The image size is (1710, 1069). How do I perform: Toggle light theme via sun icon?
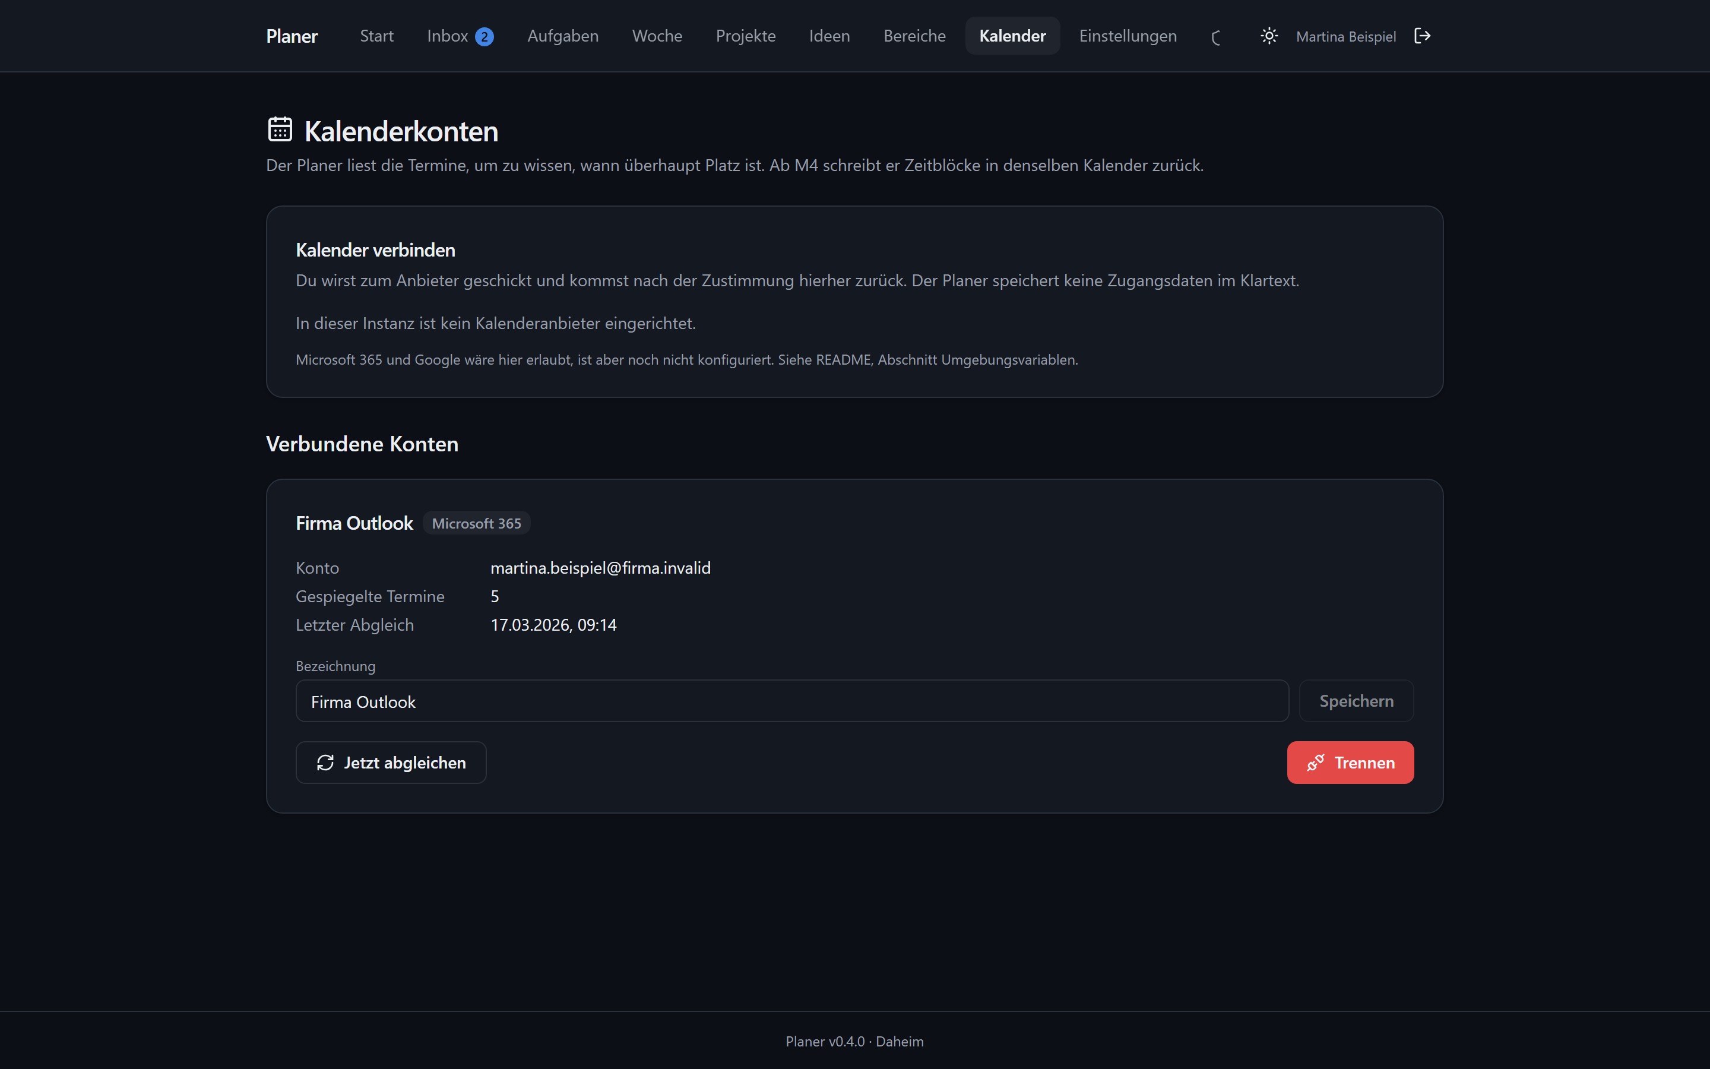coord(1269,36)
